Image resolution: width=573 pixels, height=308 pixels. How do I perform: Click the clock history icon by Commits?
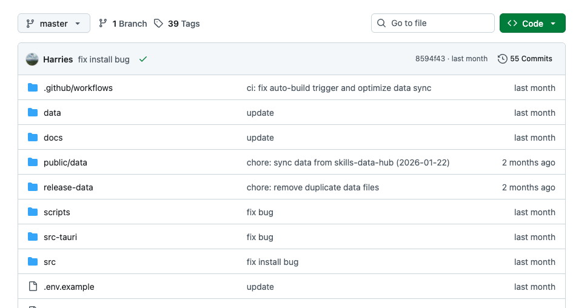[503, 59]
